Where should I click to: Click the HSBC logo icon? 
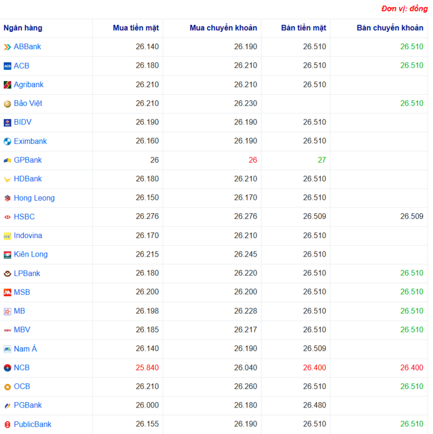click(x=8, y=217)
